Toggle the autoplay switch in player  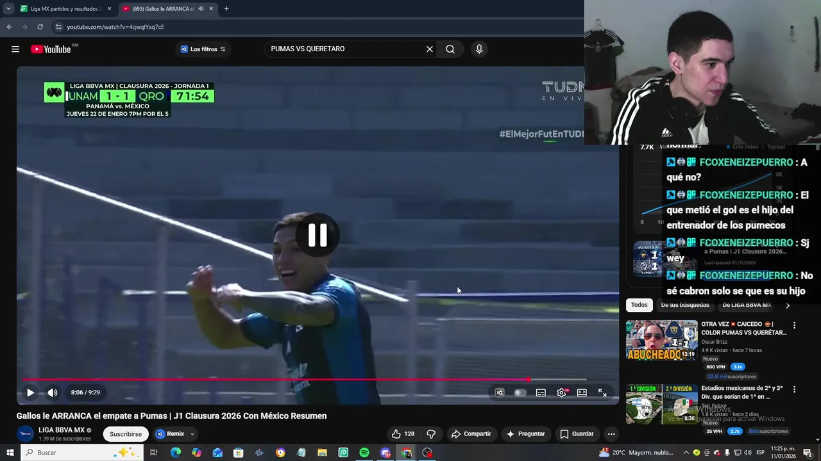click(x=520, y=392)
